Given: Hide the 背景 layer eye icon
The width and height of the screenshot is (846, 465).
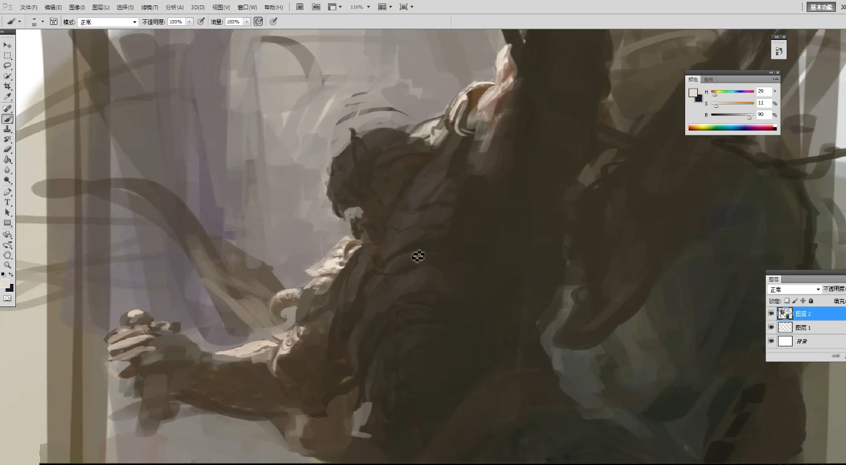Looking at the screenshot, I should [771, 341].
